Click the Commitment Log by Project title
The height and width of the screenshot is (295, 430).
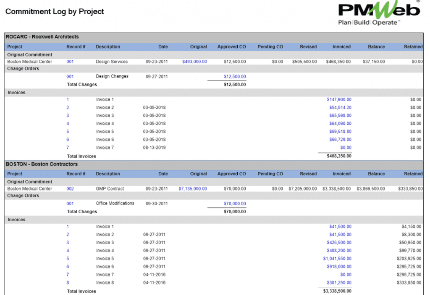click(x=55, y=11)
